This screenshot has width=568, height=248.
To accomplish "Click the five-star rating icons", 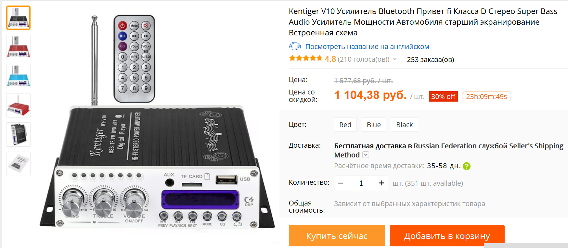I will (x=305, y=58).
